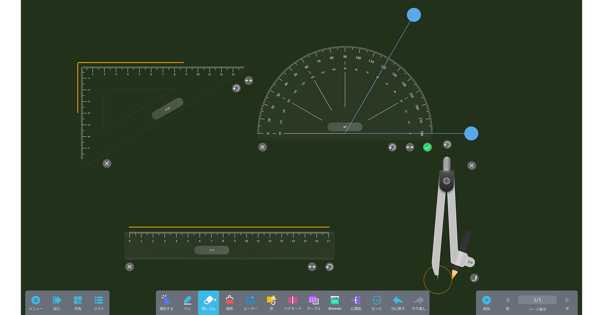603x315 pixels.
Task: Enable ペアモード pair mode
Action: (x=293, y=303)
